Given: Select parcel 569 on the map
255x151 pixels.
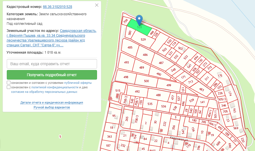Looking at the screenshot, I should pos(236,128).
